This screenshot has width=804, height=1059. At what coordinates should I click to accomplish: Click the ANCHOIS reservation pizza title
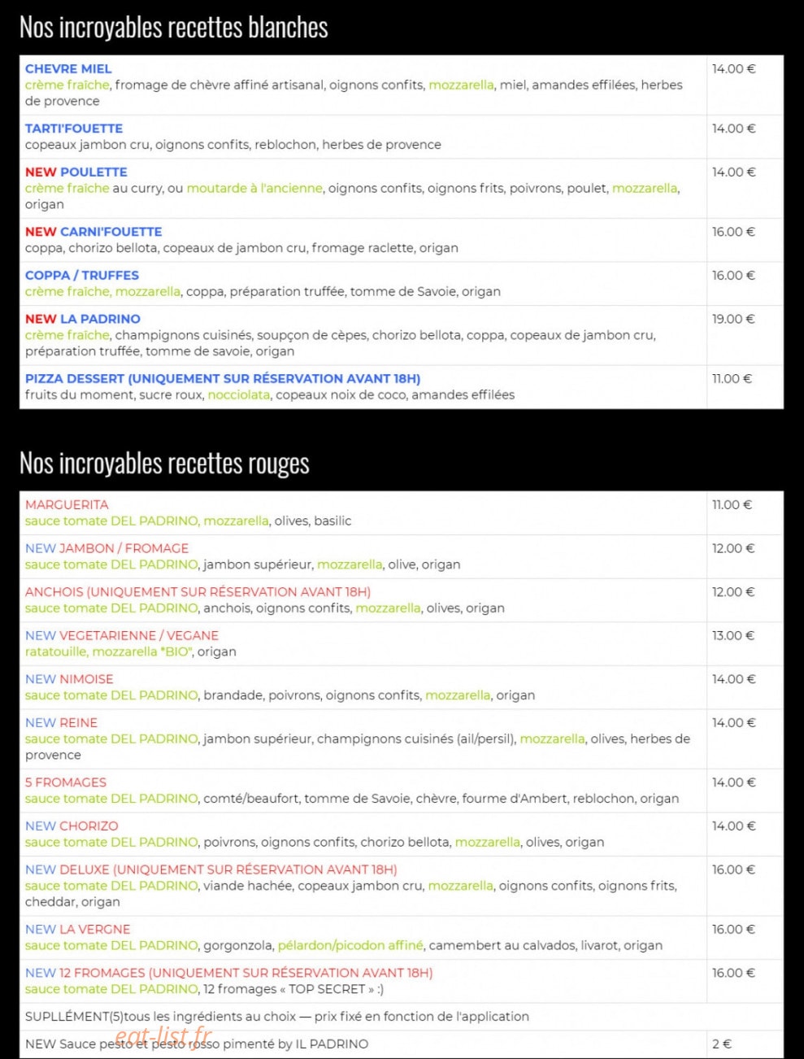198,592
